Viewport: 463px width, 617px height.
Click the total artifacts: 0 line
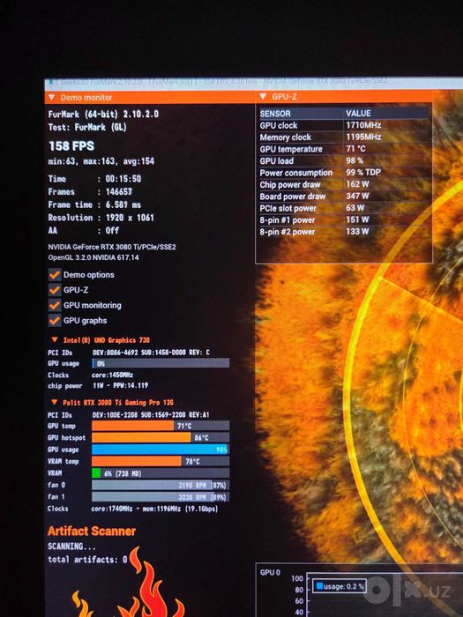click(x=87, y=559)
